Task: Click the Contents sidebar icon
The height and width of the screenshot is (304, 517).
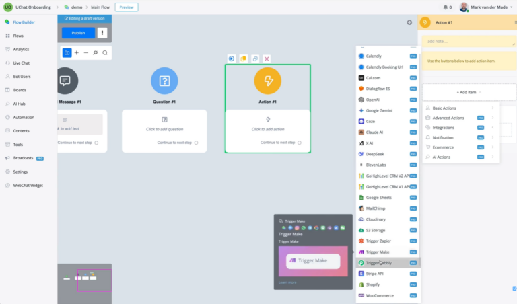Action: (7, 130)
